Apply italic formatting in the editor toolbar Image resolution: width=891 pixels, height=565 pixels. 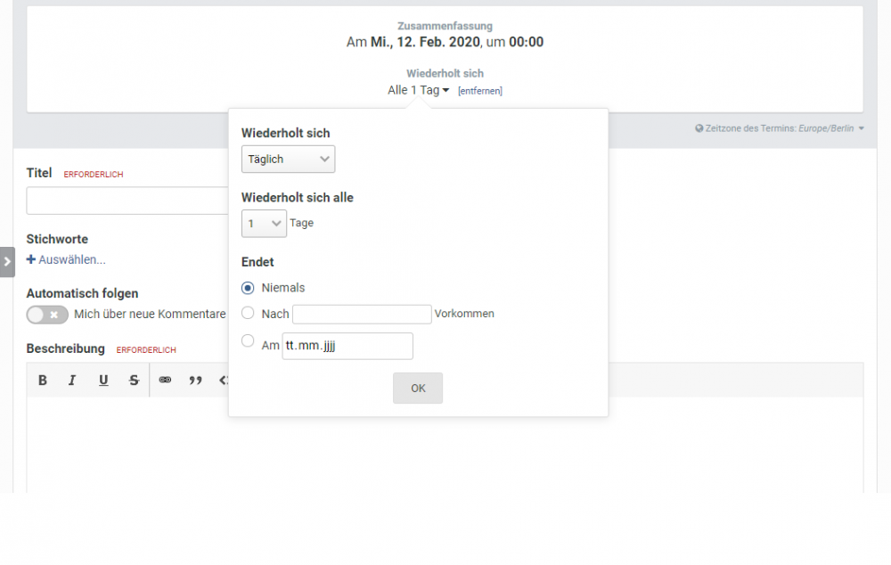point(72,380)
